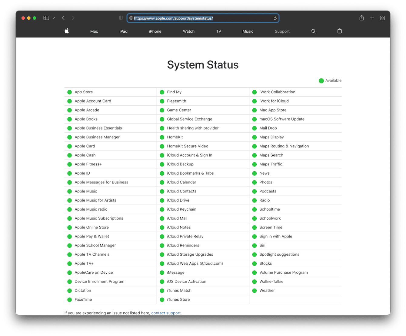Select the Global Service Exchange text
This screenshot has width=406, height=336.
[190, 119]
